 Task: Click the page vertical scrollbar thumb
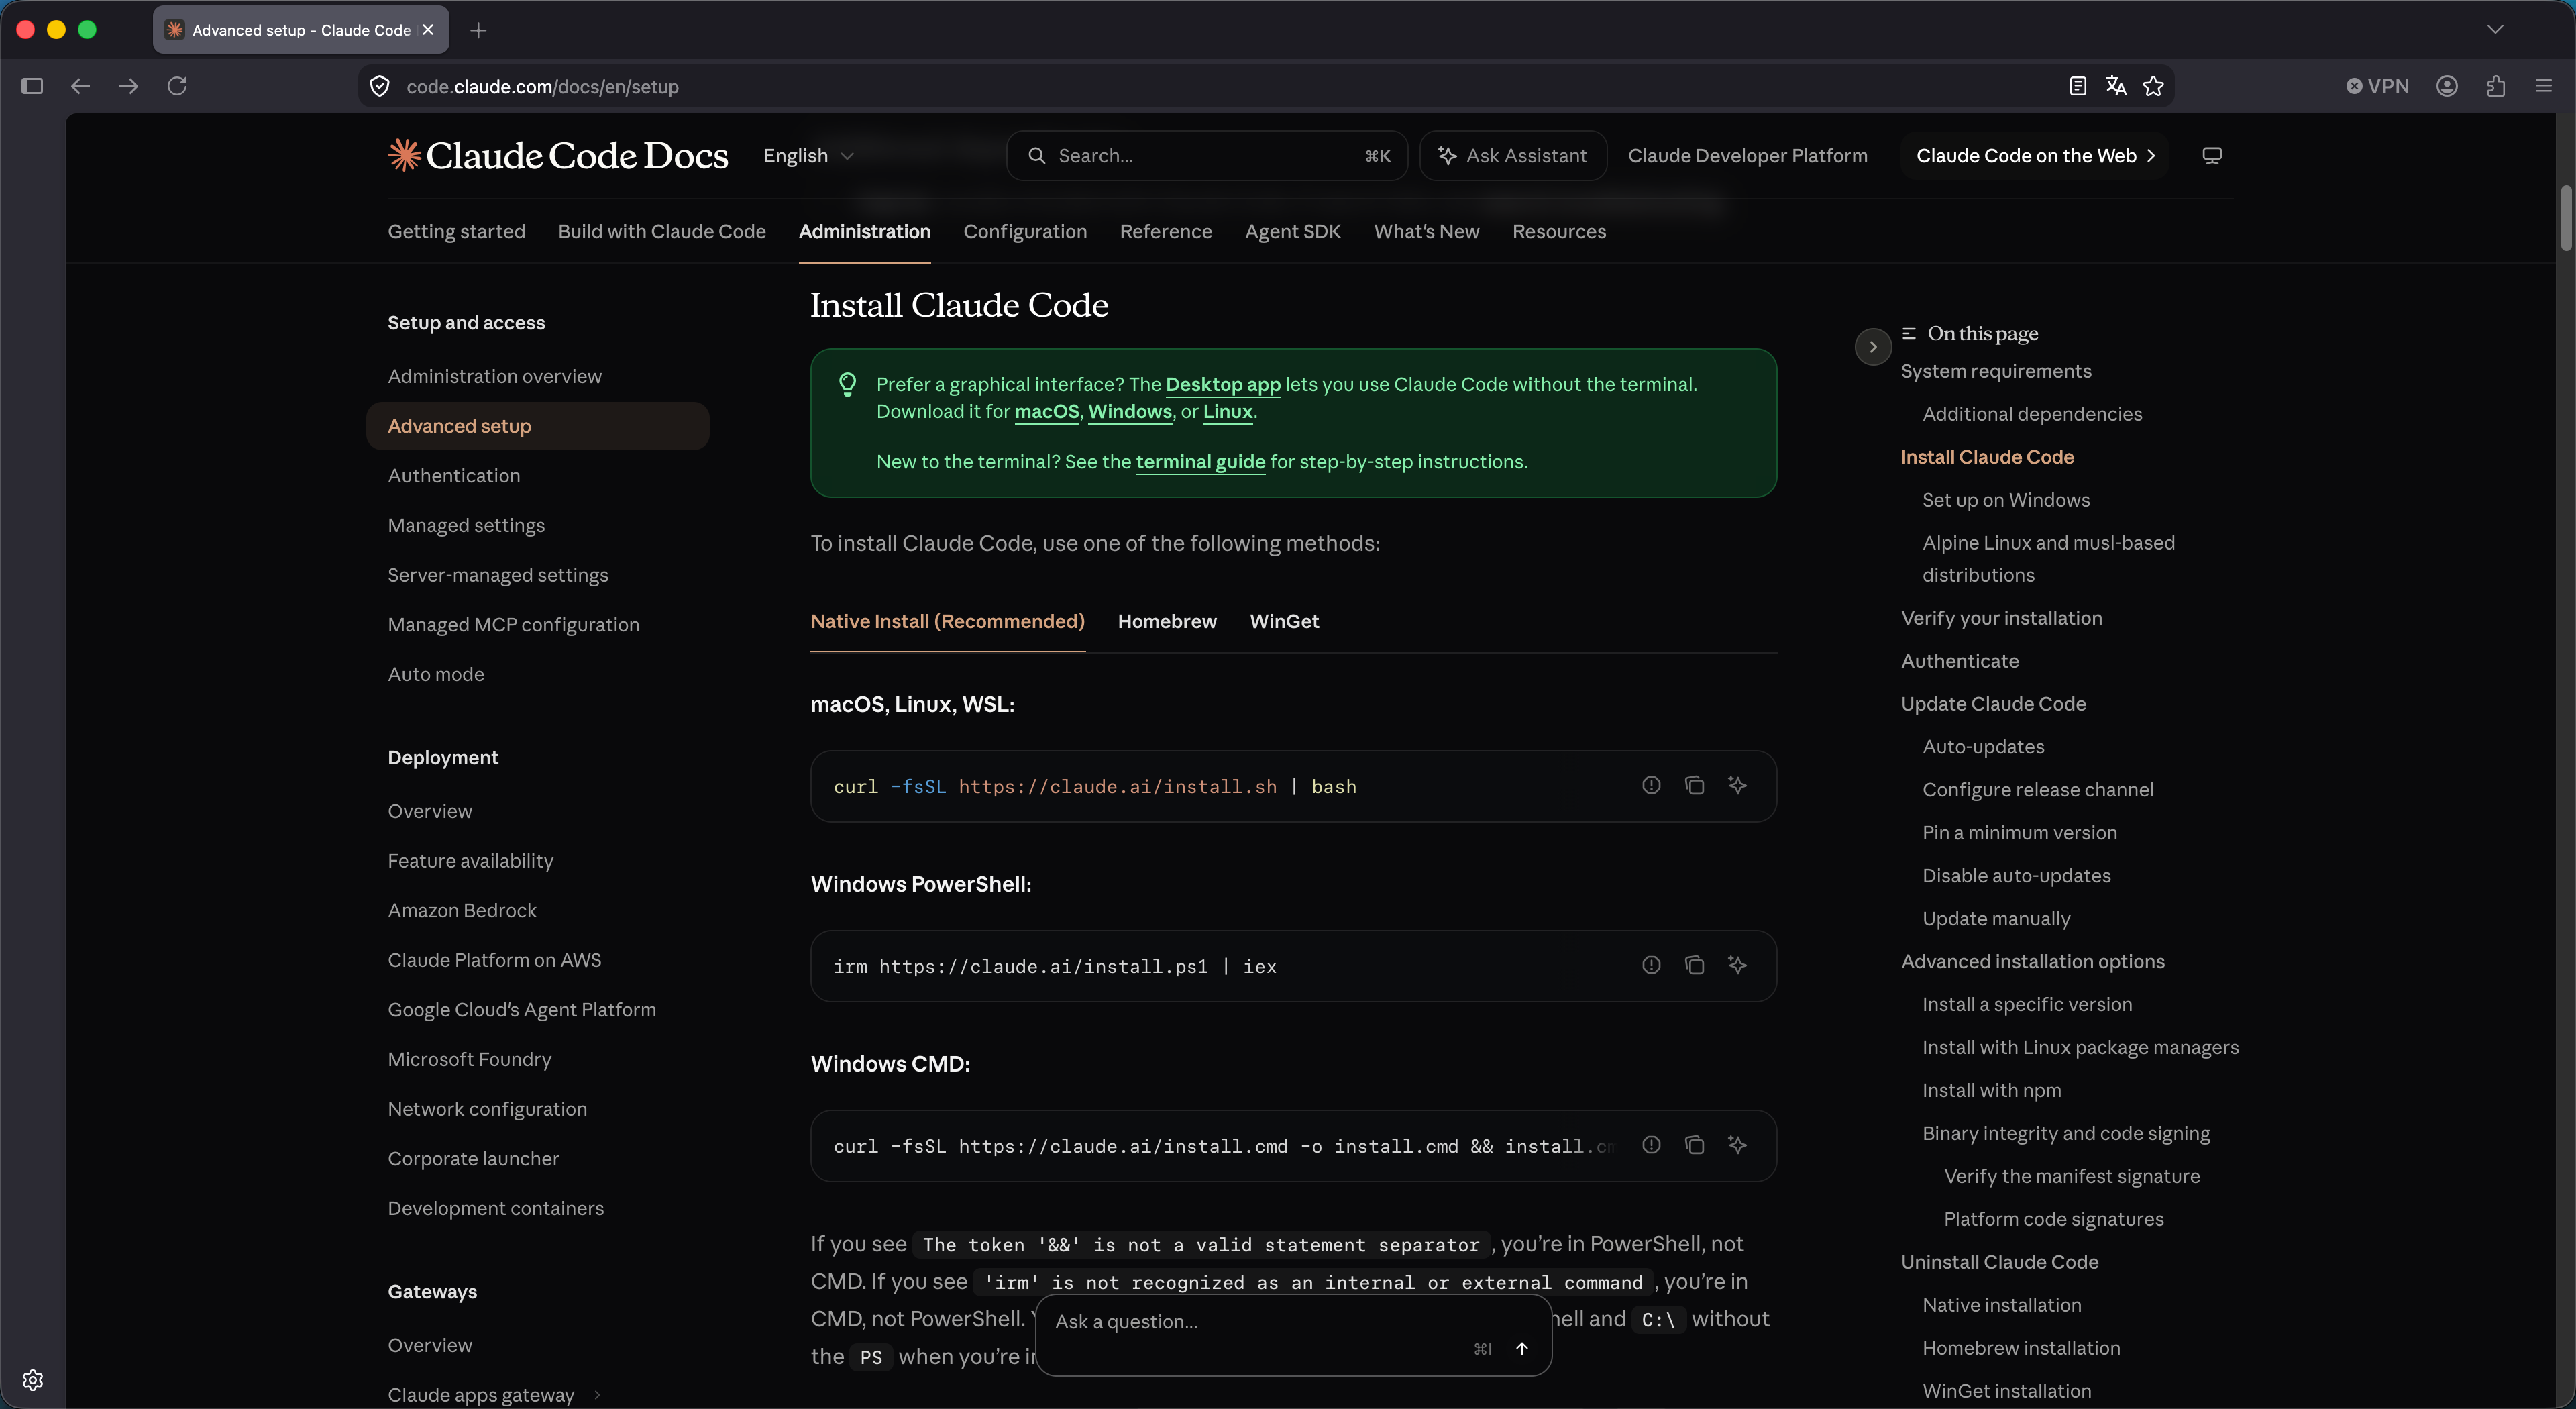coord(2566,217)
